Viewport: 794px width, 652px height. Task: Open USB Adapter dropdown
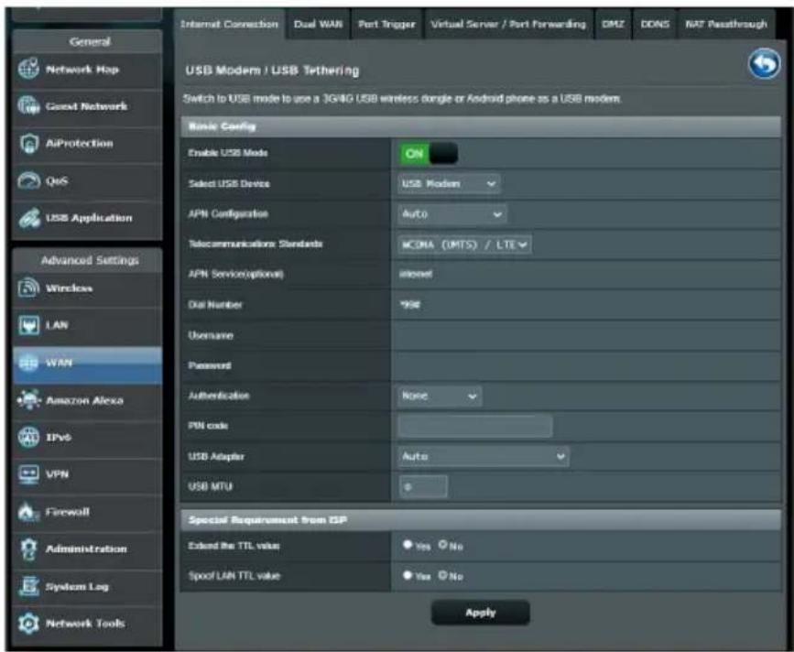coord(483,457)
